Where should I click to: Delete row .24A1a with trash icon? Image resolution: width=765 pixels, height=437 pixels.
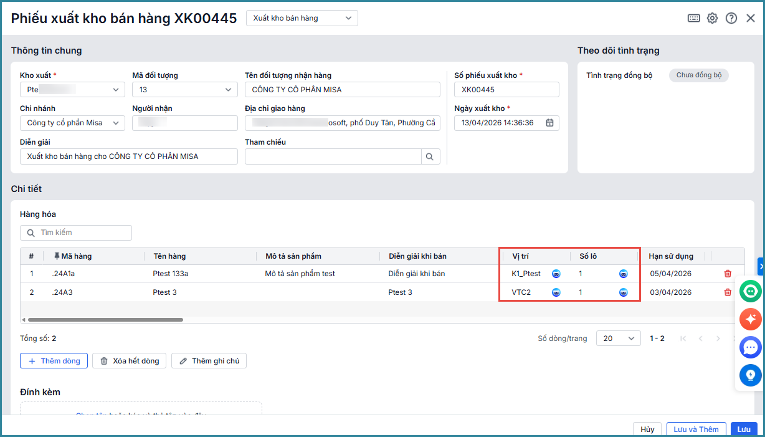coord(728,274)
